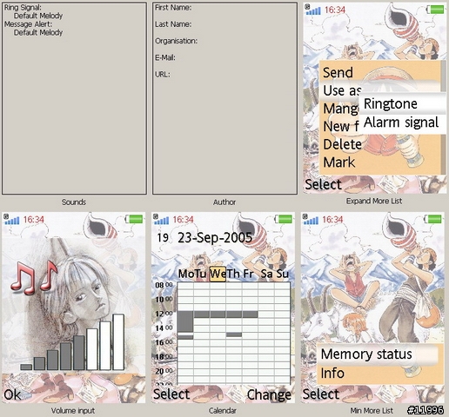Choose Use as option in menu
Viewport: 449px width, 417px height.
coord(342,90)
